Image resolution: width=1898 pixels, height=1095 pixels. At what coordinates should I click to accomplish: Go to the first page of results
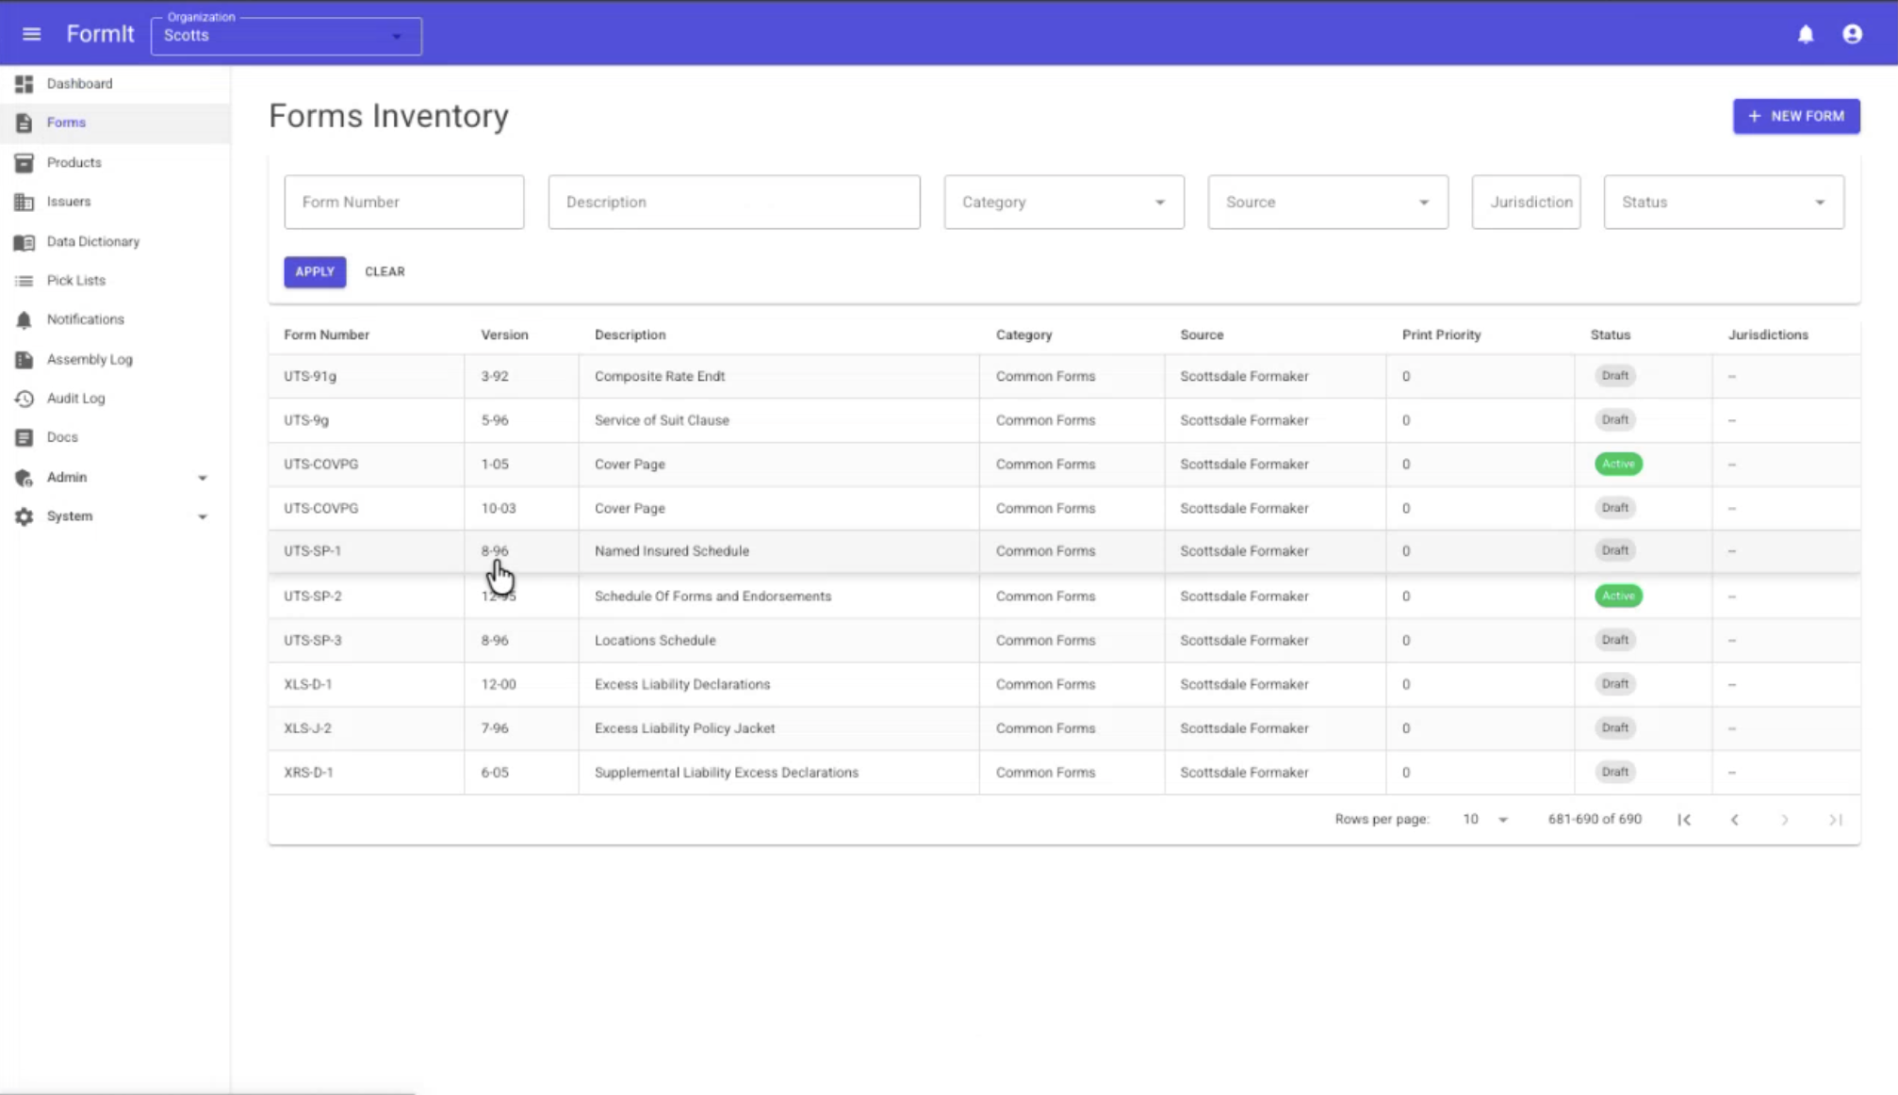point(1684,820)
